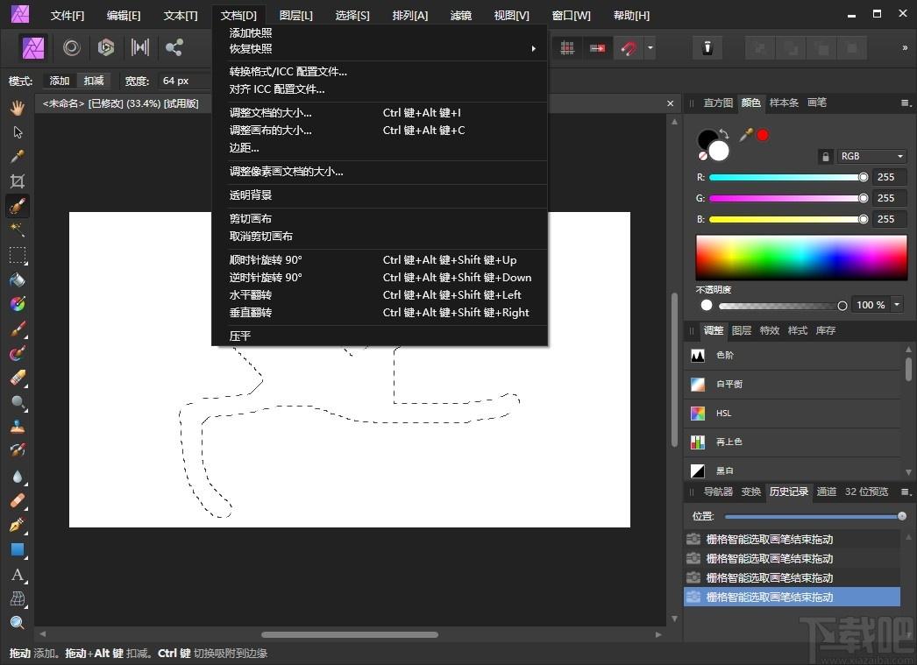Select the Mesh Warp tool
This screenshot has height=665, width=917.
[18, 598]
